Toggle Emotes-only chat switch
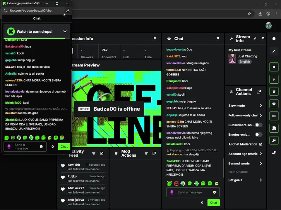 (x=258, y=135)
